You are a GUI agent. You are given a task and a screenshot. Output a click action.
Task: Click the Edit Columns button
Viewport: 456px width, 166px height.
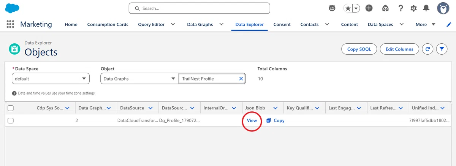point(399,49)
